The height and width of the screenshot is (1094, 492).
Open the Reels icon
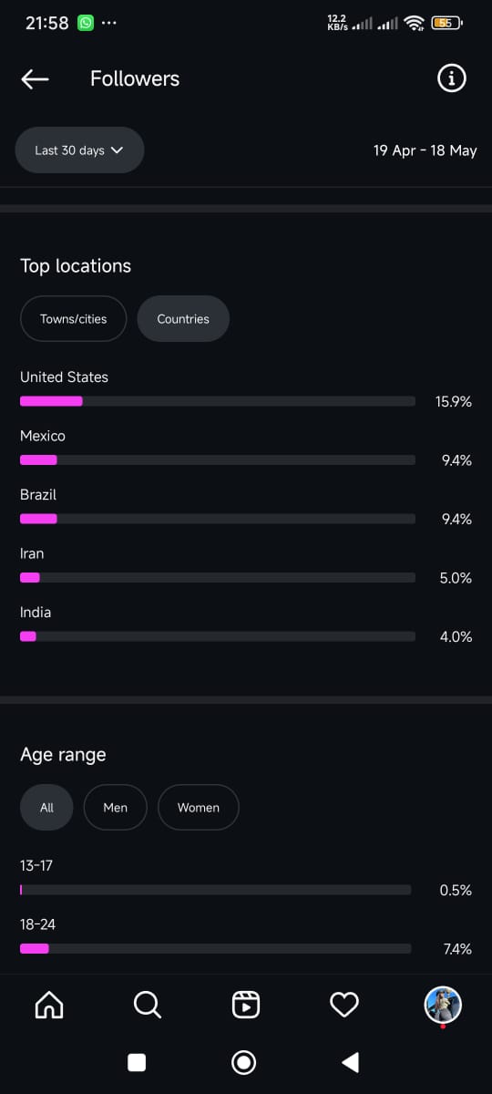coord(246,1005)
